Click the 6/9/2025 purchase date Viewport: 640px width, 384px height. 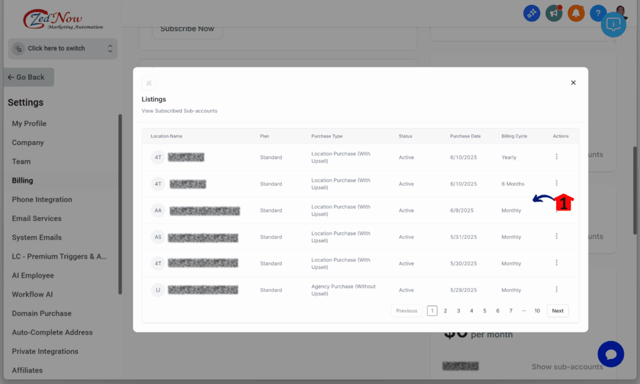[x=462, y=210]
